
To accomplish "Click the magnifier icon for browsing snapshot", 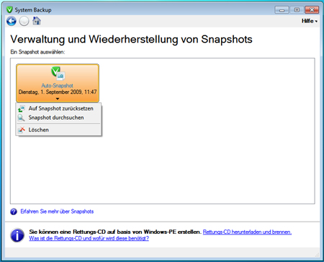I will coord(22,118).
